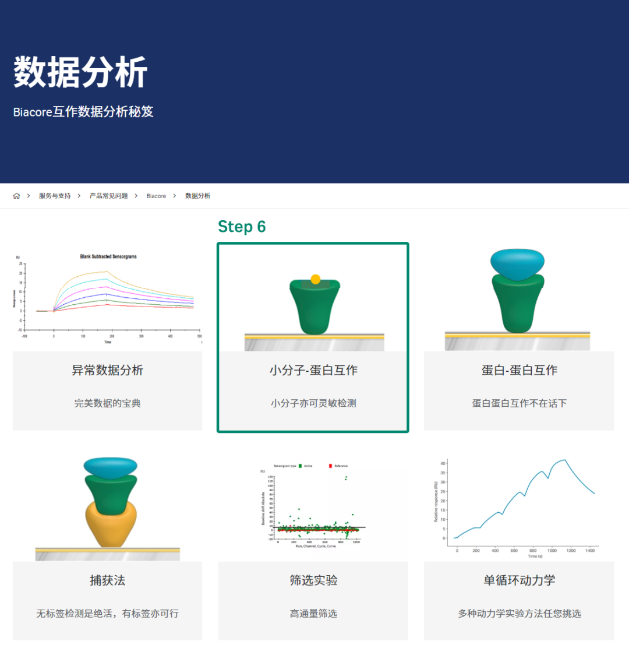Click the 异常数据分析 card title

[x=108, y=371]
